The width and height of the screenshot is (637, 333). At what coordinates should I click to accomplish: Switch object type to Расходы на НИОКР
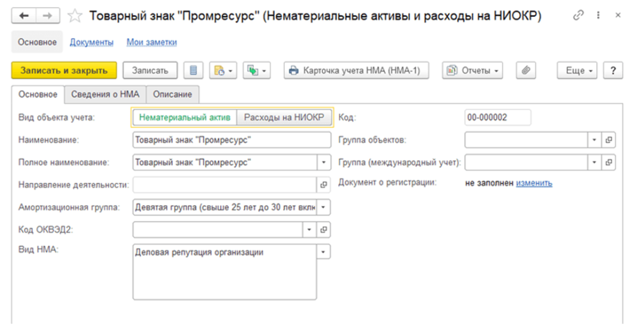[284, 117]
